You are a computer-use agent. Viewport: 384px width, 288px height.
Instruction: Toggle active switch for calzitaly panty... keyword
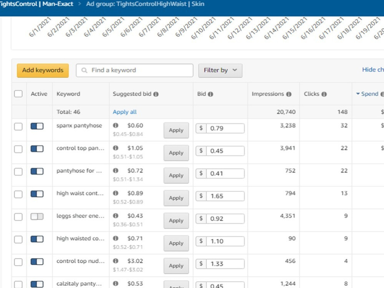click(37, 284)
